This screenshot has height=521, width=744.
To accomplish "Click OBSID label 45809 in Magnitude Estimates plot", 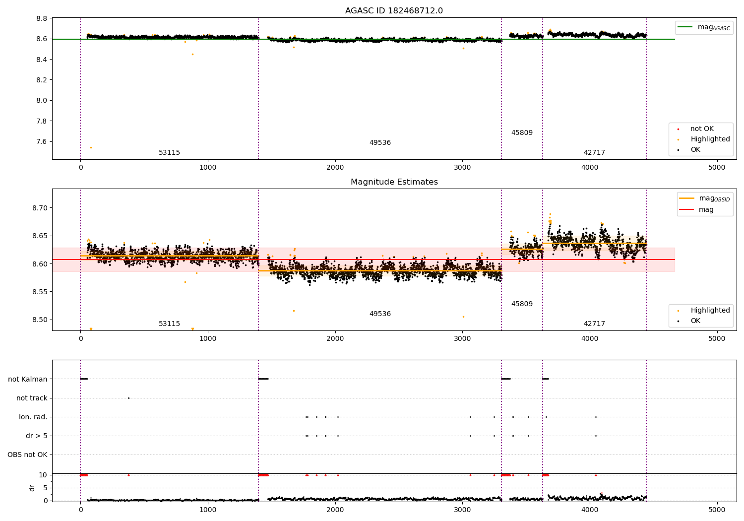I will [522, 304].
